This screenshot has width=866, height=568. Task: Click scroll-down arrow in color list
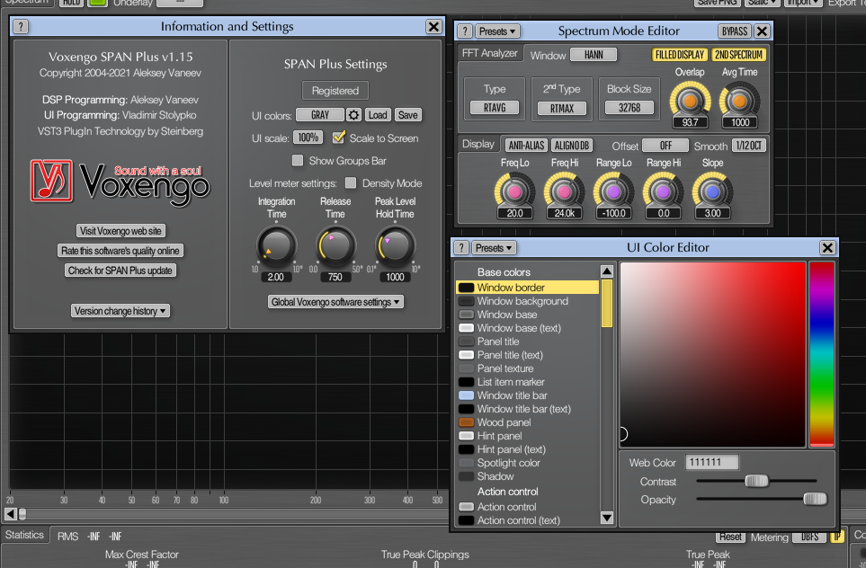(607, 517)
